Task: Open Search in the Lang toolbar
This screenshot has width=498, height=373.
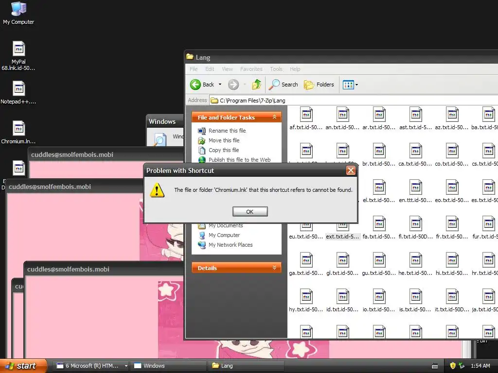Action: 284,85
